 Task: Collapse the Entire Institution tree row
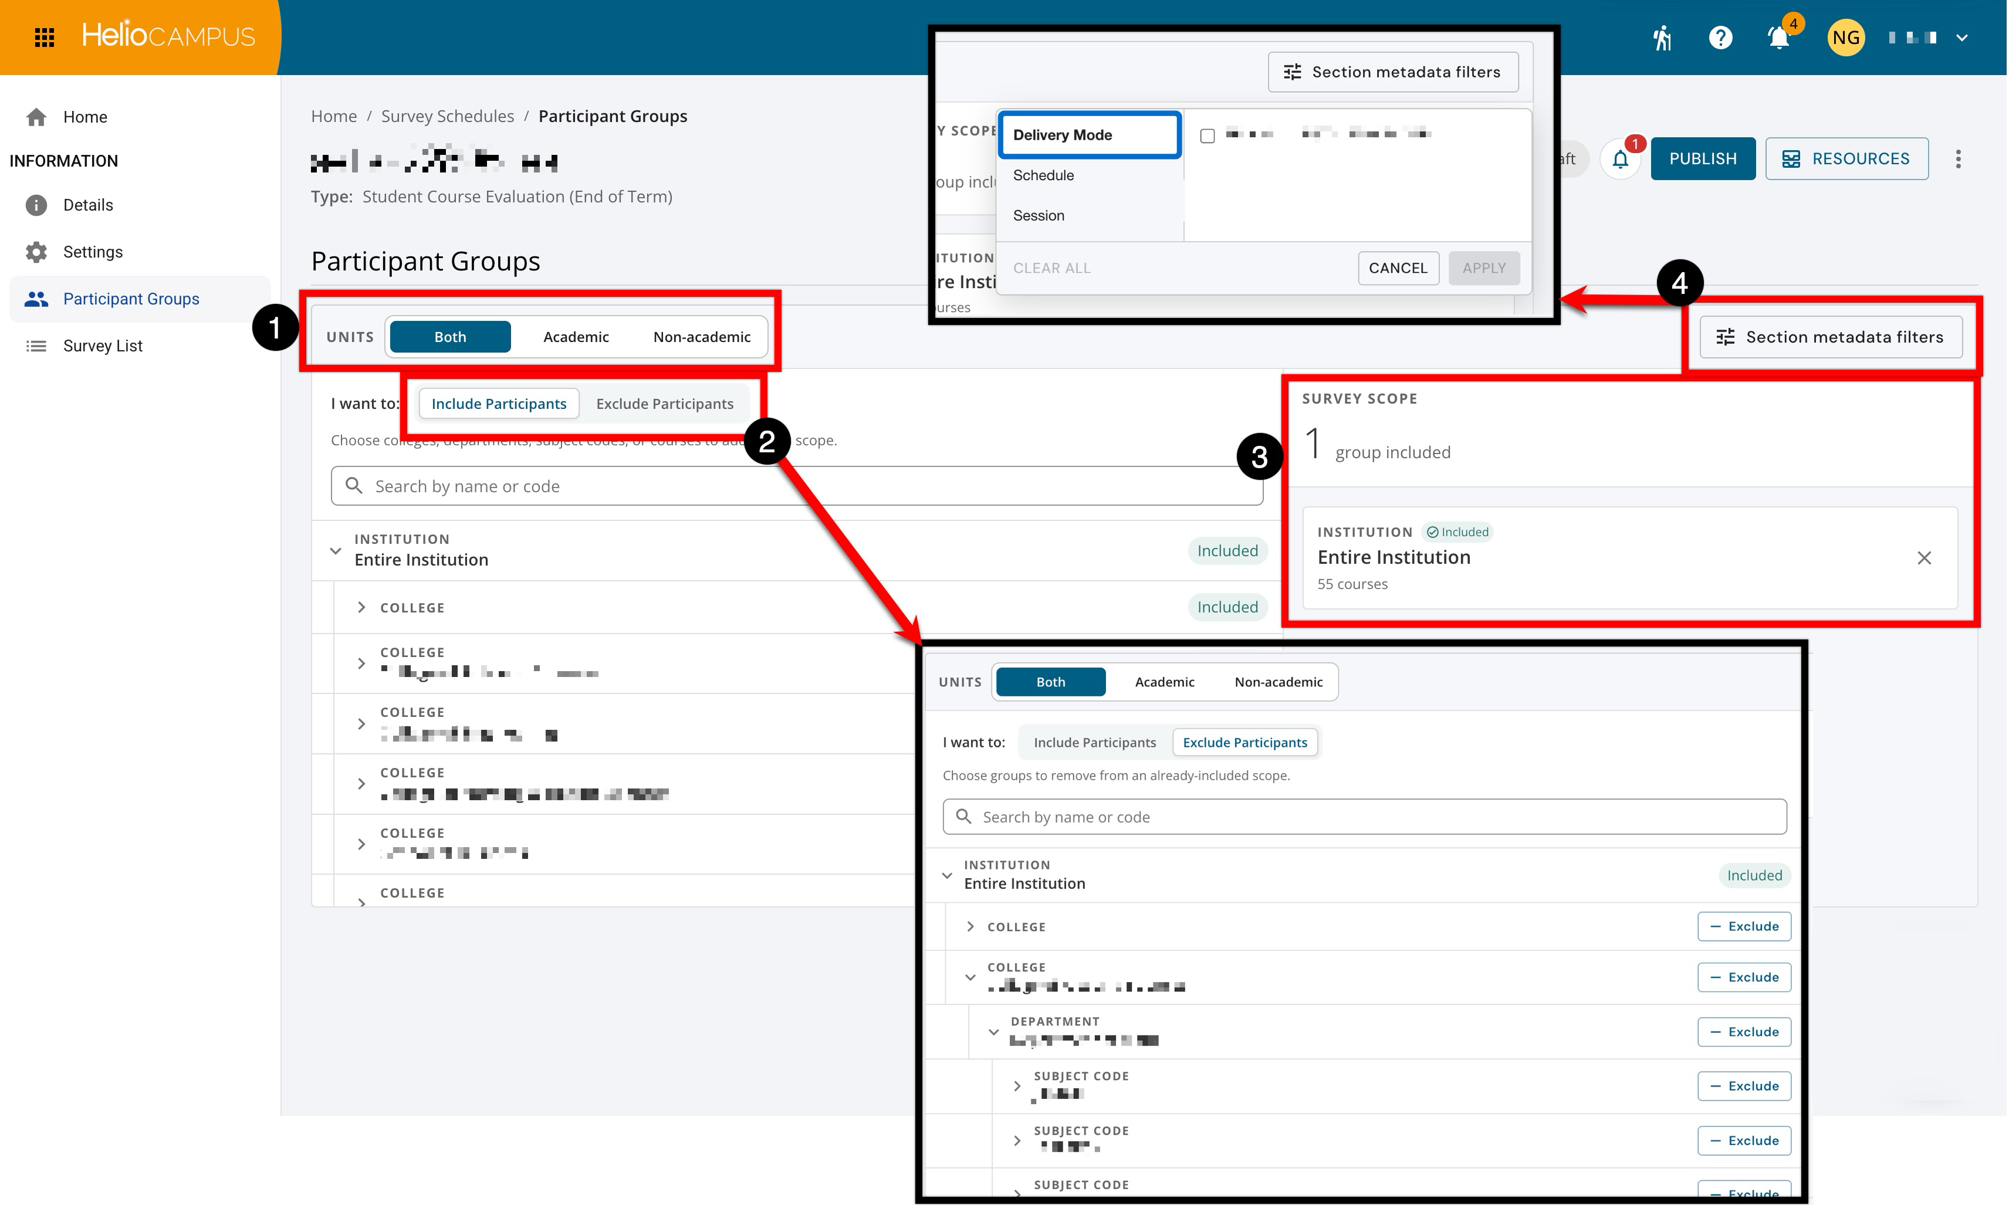click(336, 550)
